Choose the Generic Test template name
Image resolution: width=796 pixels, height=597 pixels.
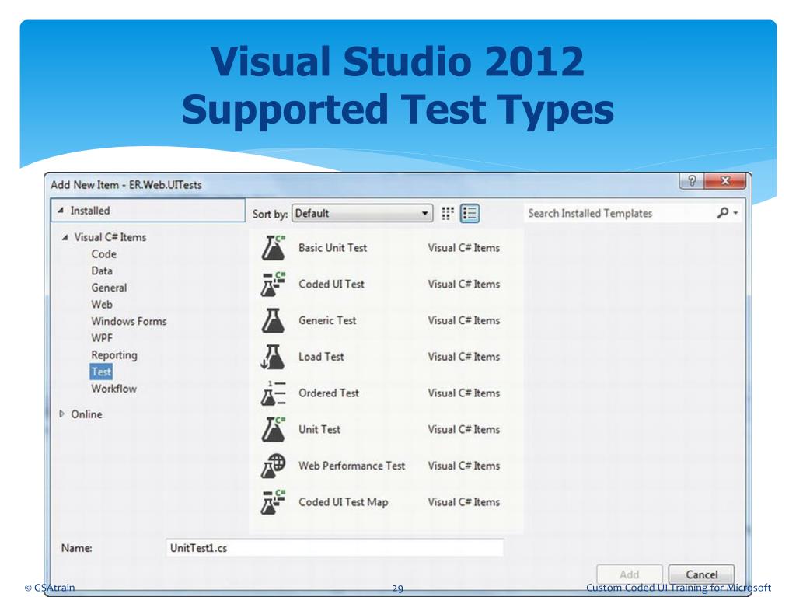[327, 320]
